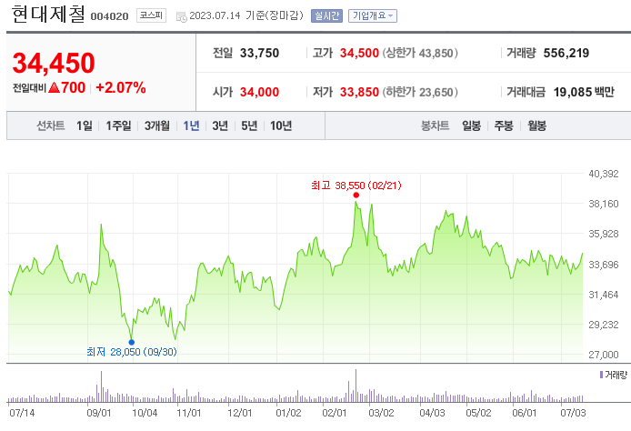Click the 코스피 market badge

coord(151,15)
